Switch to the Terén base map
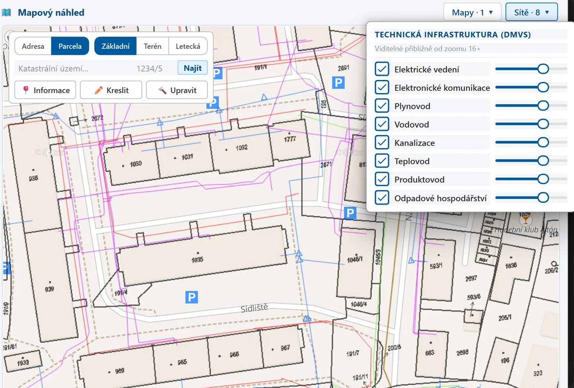 (x=153, y=46)
